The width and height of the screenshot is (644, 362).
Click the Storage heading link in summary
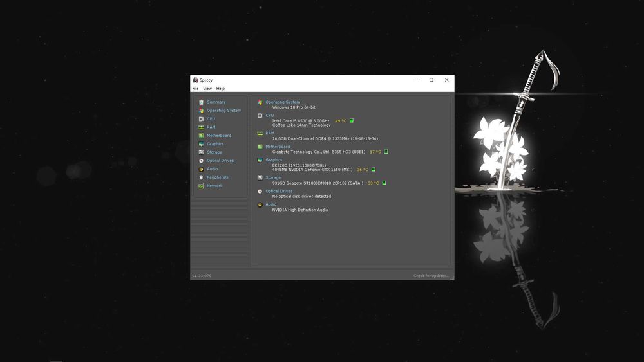[x=273, y=178]
